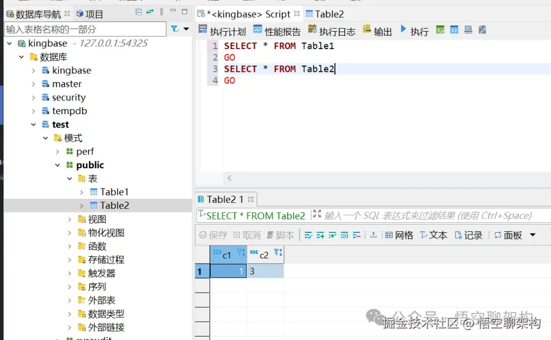The width and height of the screenshot is (551, 340).
Task: Expand the kingbase database node
Action: (x=33, y=70)
